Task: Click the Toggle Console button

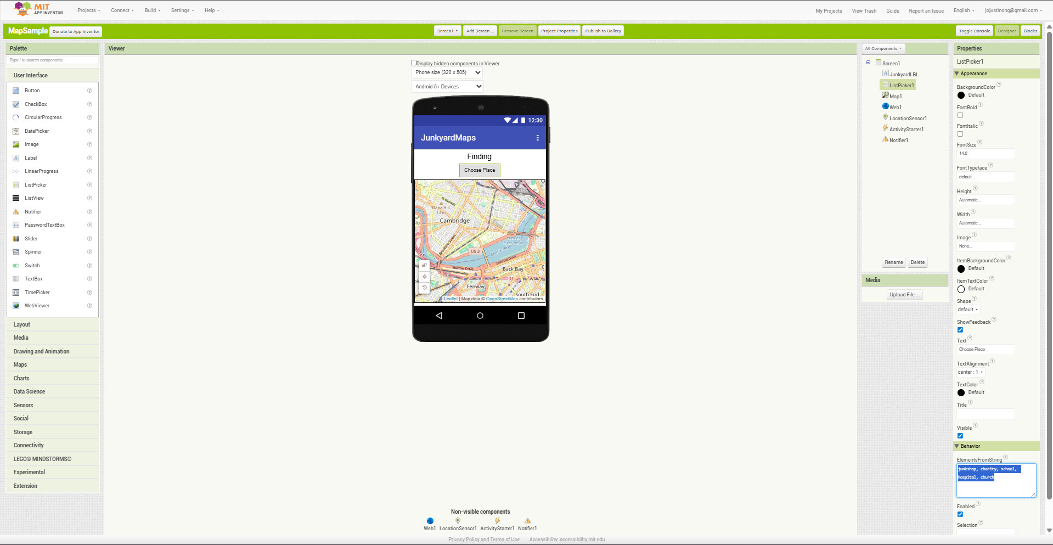Action: point(975,31)
